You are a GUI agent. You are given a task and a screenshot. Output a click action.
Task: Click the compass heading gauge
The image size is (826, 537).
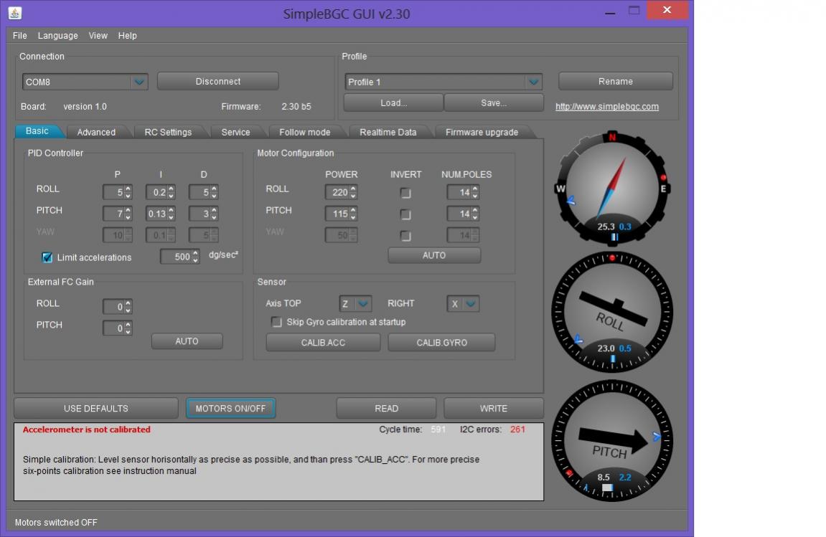tap(612, 188)
